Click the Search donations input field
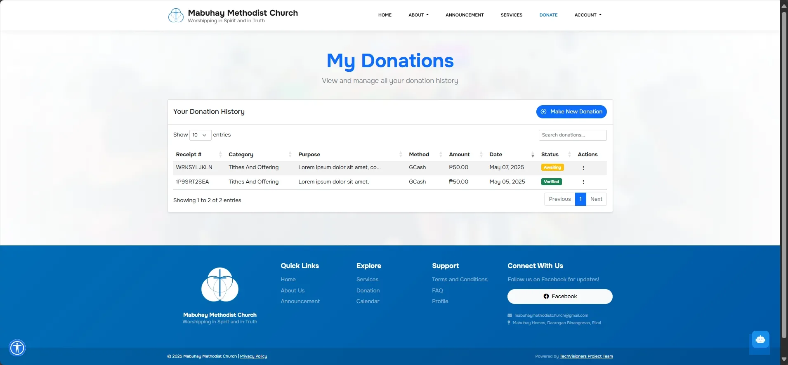This screenshot has width=788, height=365. [x=573, y=135]
